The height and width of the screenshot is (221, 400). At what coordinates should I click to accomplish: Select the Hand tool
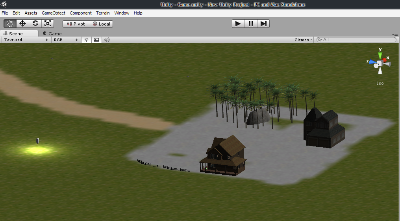tap(10, 24)
